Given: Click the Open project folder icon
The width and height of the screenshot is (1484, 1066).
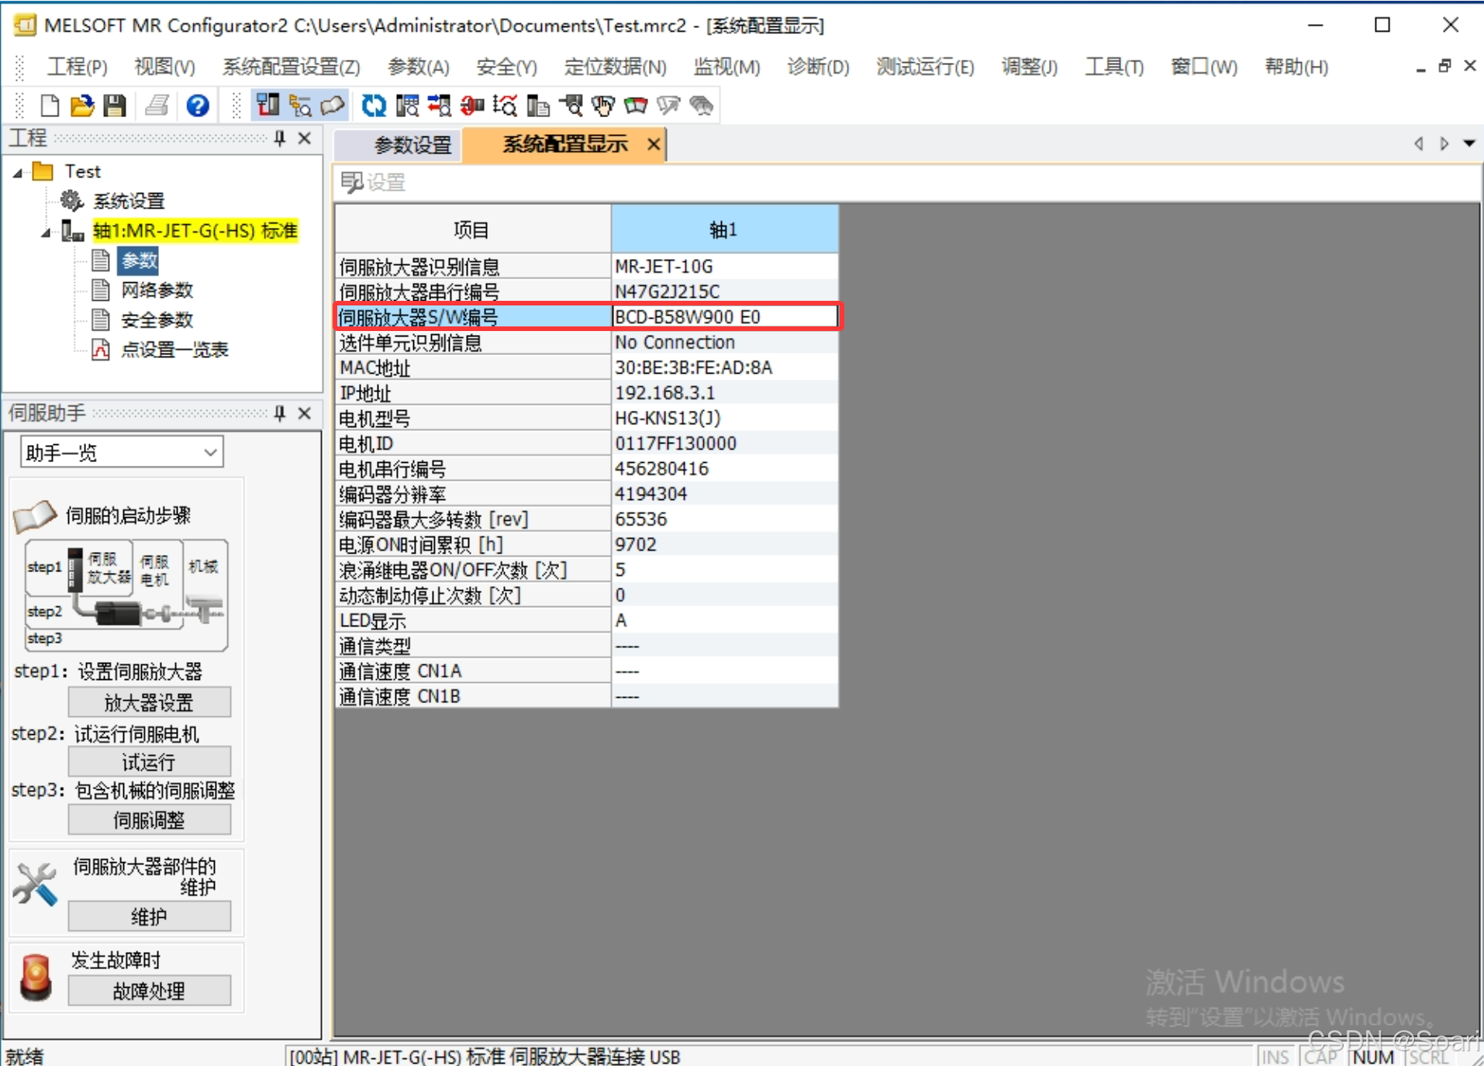Looking at the screenshot, I should 82,105.
